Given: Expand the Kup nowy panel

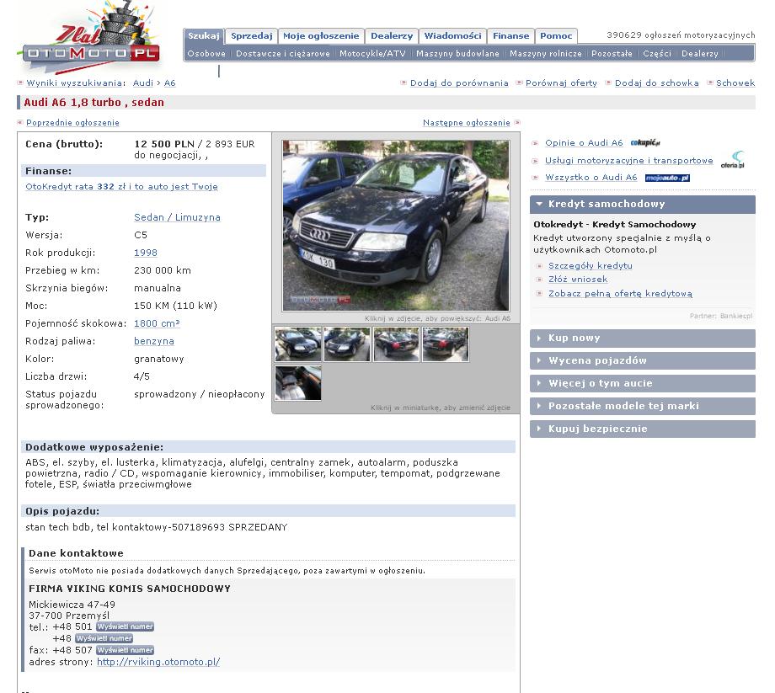Looking at the screenshot, I should (x=643, y=339).
